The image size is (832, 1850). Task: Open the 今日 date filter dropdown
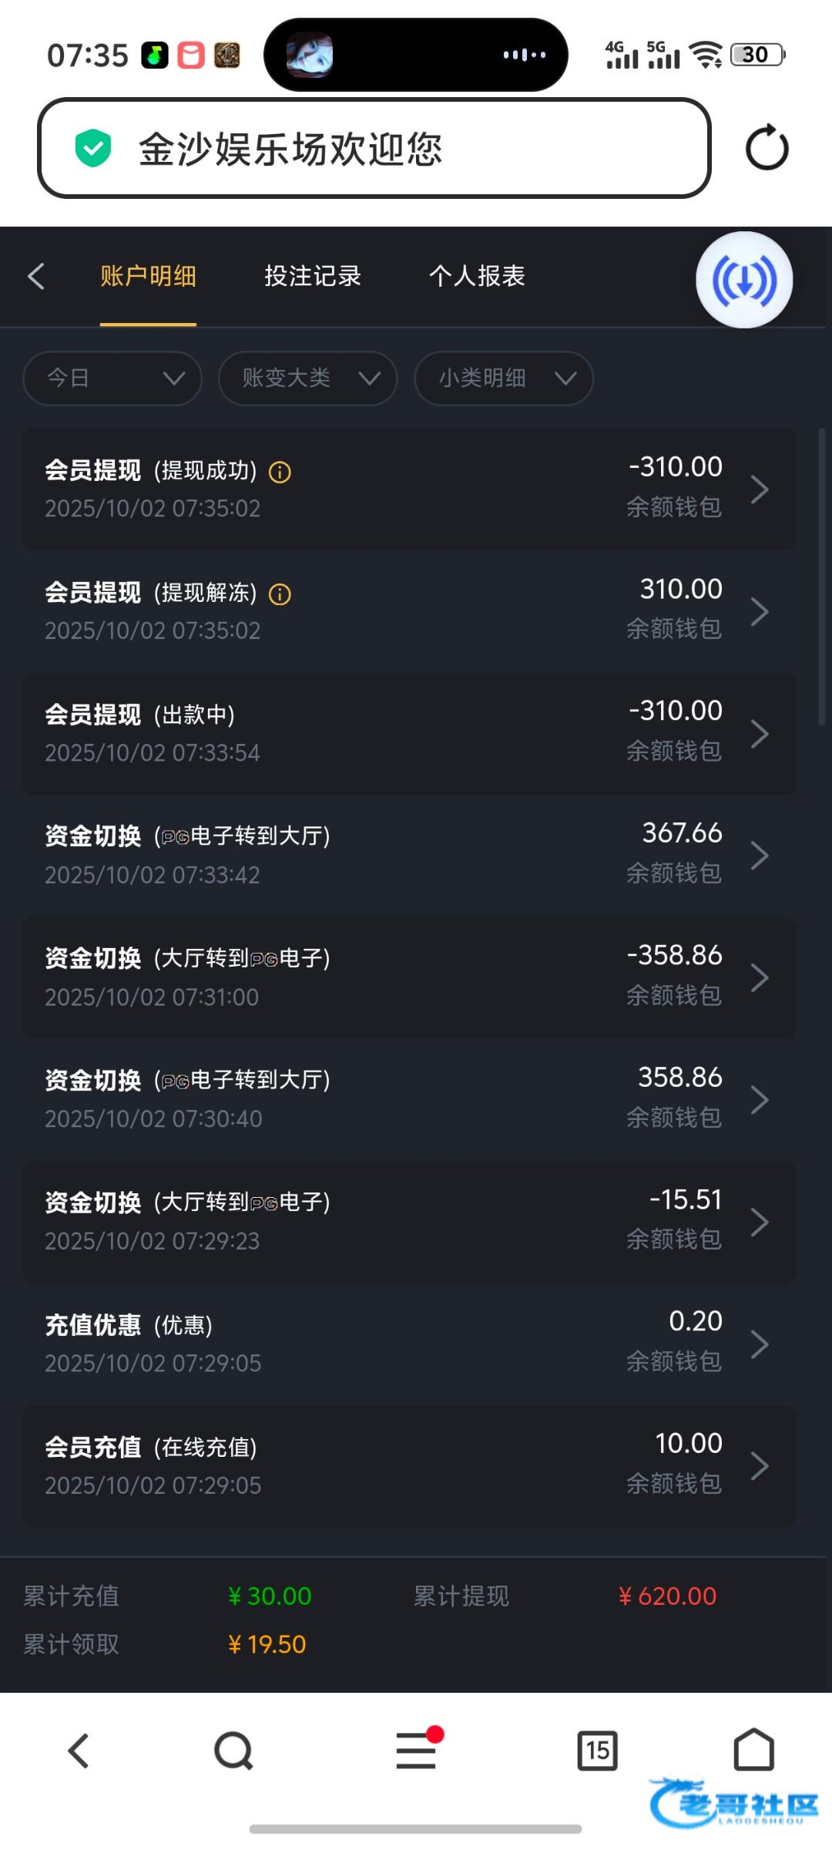coord(112,378)
